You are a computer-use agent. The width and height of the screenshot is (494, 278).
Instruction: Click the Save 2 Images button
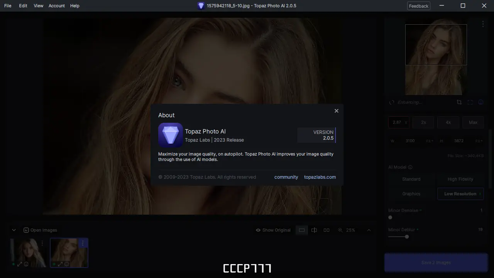pyautogui.click(x=436, y=263)
